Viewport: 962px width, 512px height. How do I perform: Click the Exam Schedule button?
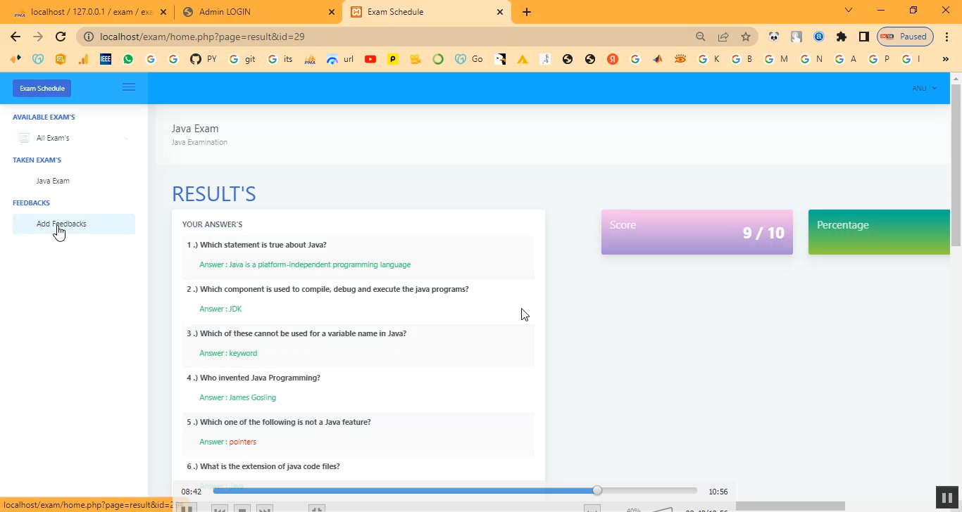pos(42,88)
